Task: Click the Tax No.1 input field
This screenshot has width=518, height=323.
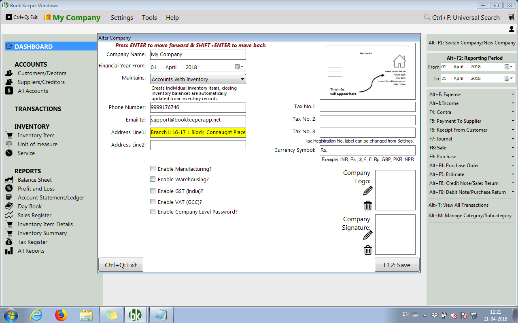Action: (367, 107)
